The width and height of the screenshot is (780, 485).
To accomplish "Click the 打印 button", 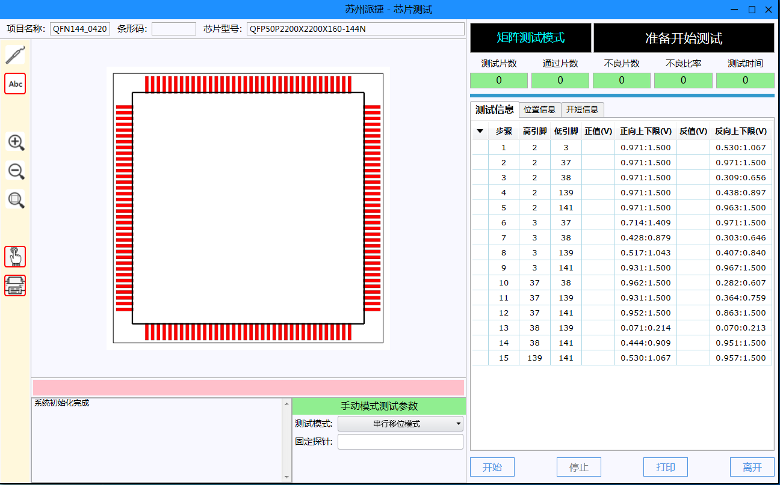I will [666, 467].
